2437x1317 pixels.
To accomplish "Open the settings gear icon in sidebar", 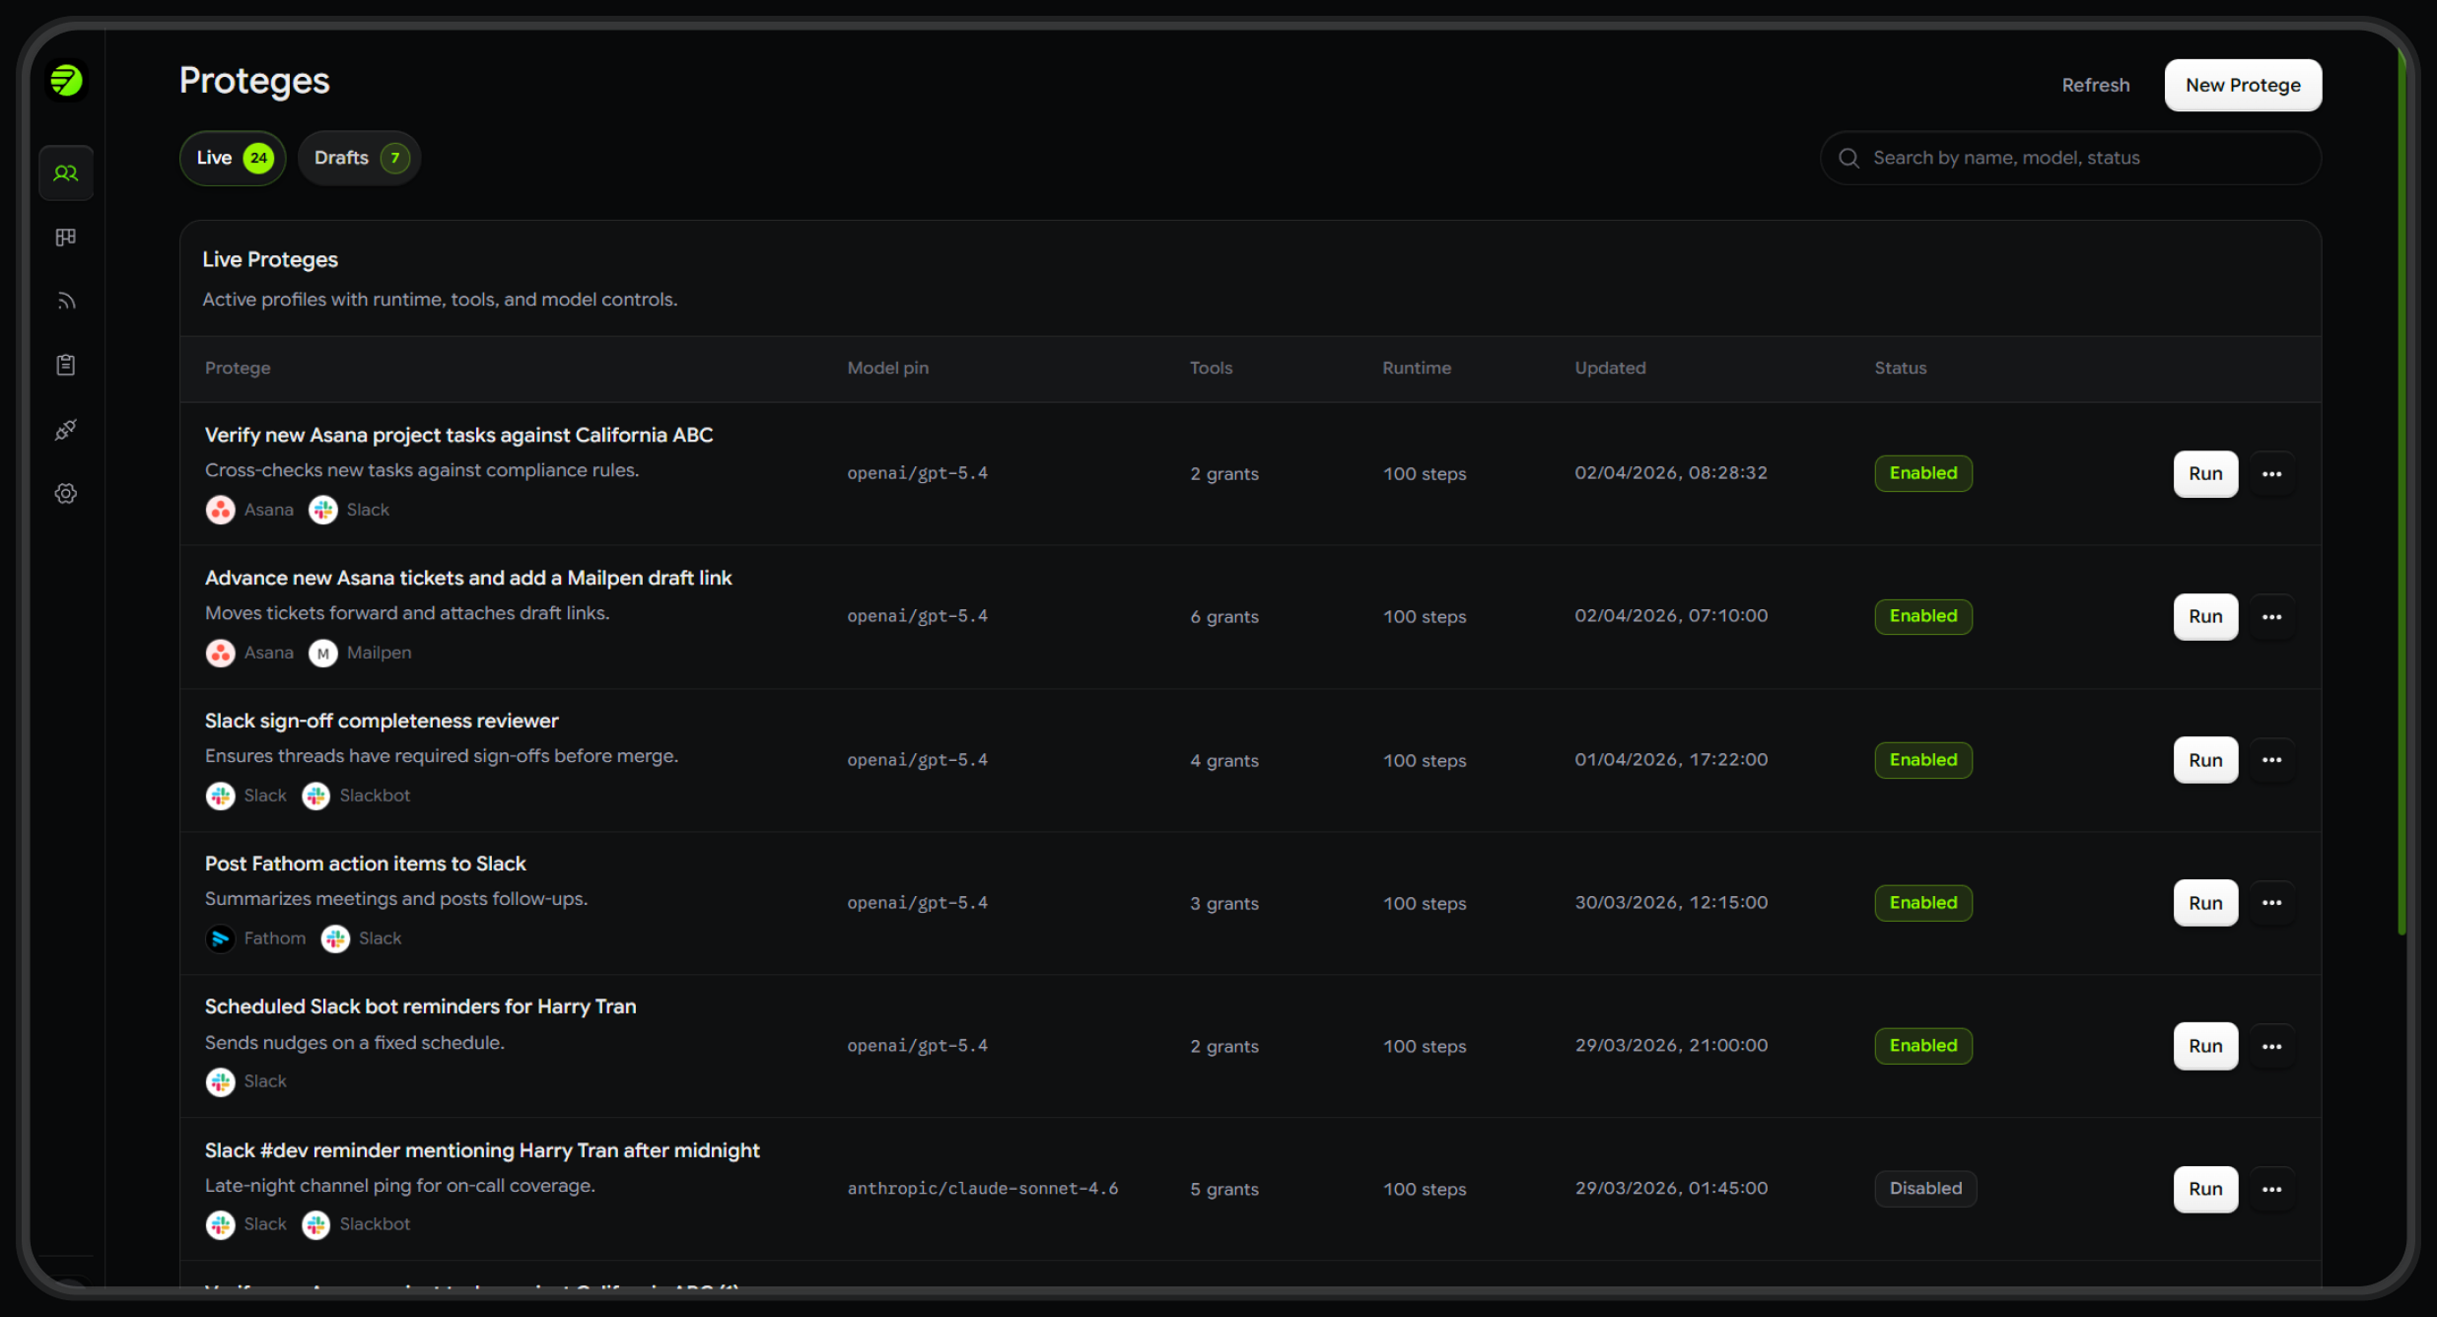I will [x=66, y=494].
